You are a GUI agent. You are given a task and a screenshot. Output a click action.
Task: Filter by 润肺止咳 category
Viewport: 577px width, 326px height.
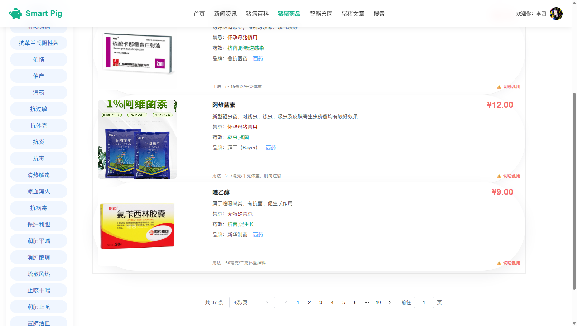(x=39, y=307)
